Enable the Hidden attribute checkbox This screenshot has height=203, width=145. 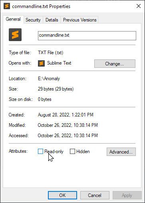pos(72,151)
